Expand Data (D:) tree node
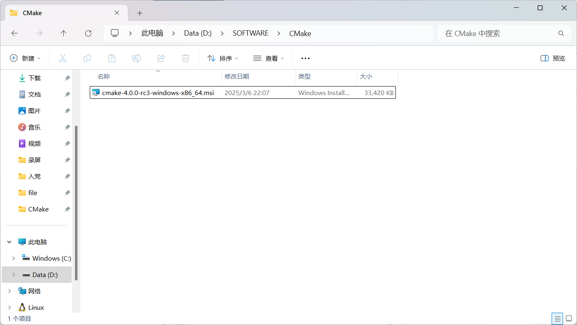577x325 pixels. [14, 275]
